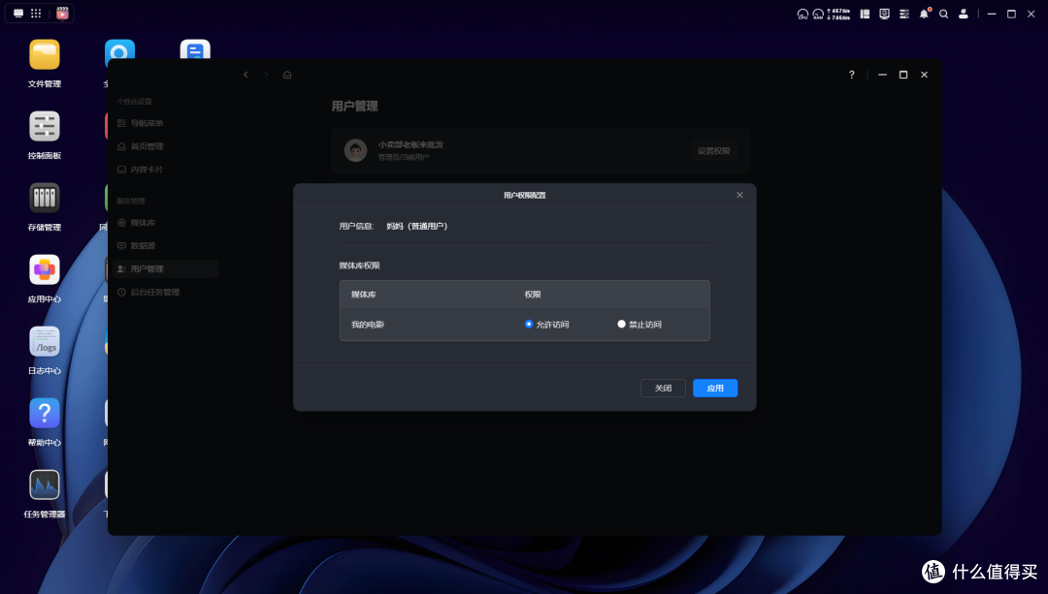Open 媒体库 in the sidebar

pyautogui.click(x=165, y=223)
